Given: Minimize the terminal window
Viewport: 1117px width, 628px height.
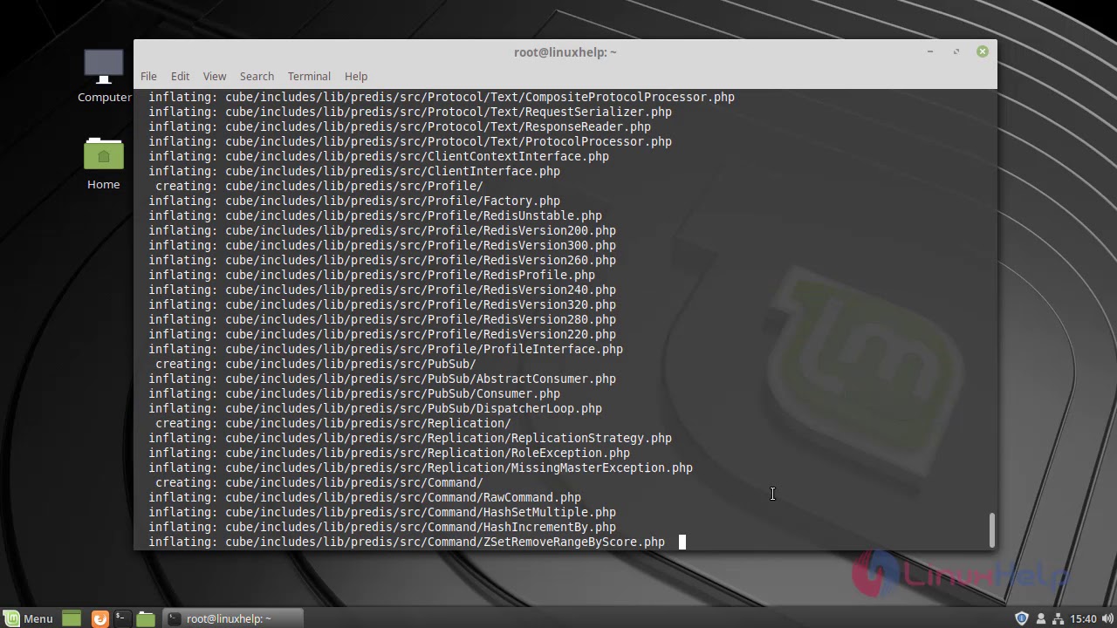Looking at the screenshot, I should point(930,51).
